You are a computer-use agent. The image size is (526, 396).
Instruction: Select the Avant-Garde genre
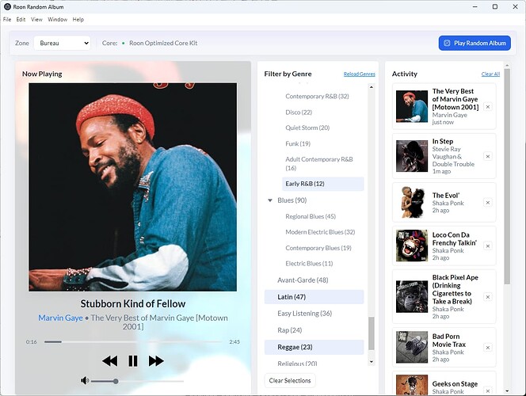(x=303, y=280)
